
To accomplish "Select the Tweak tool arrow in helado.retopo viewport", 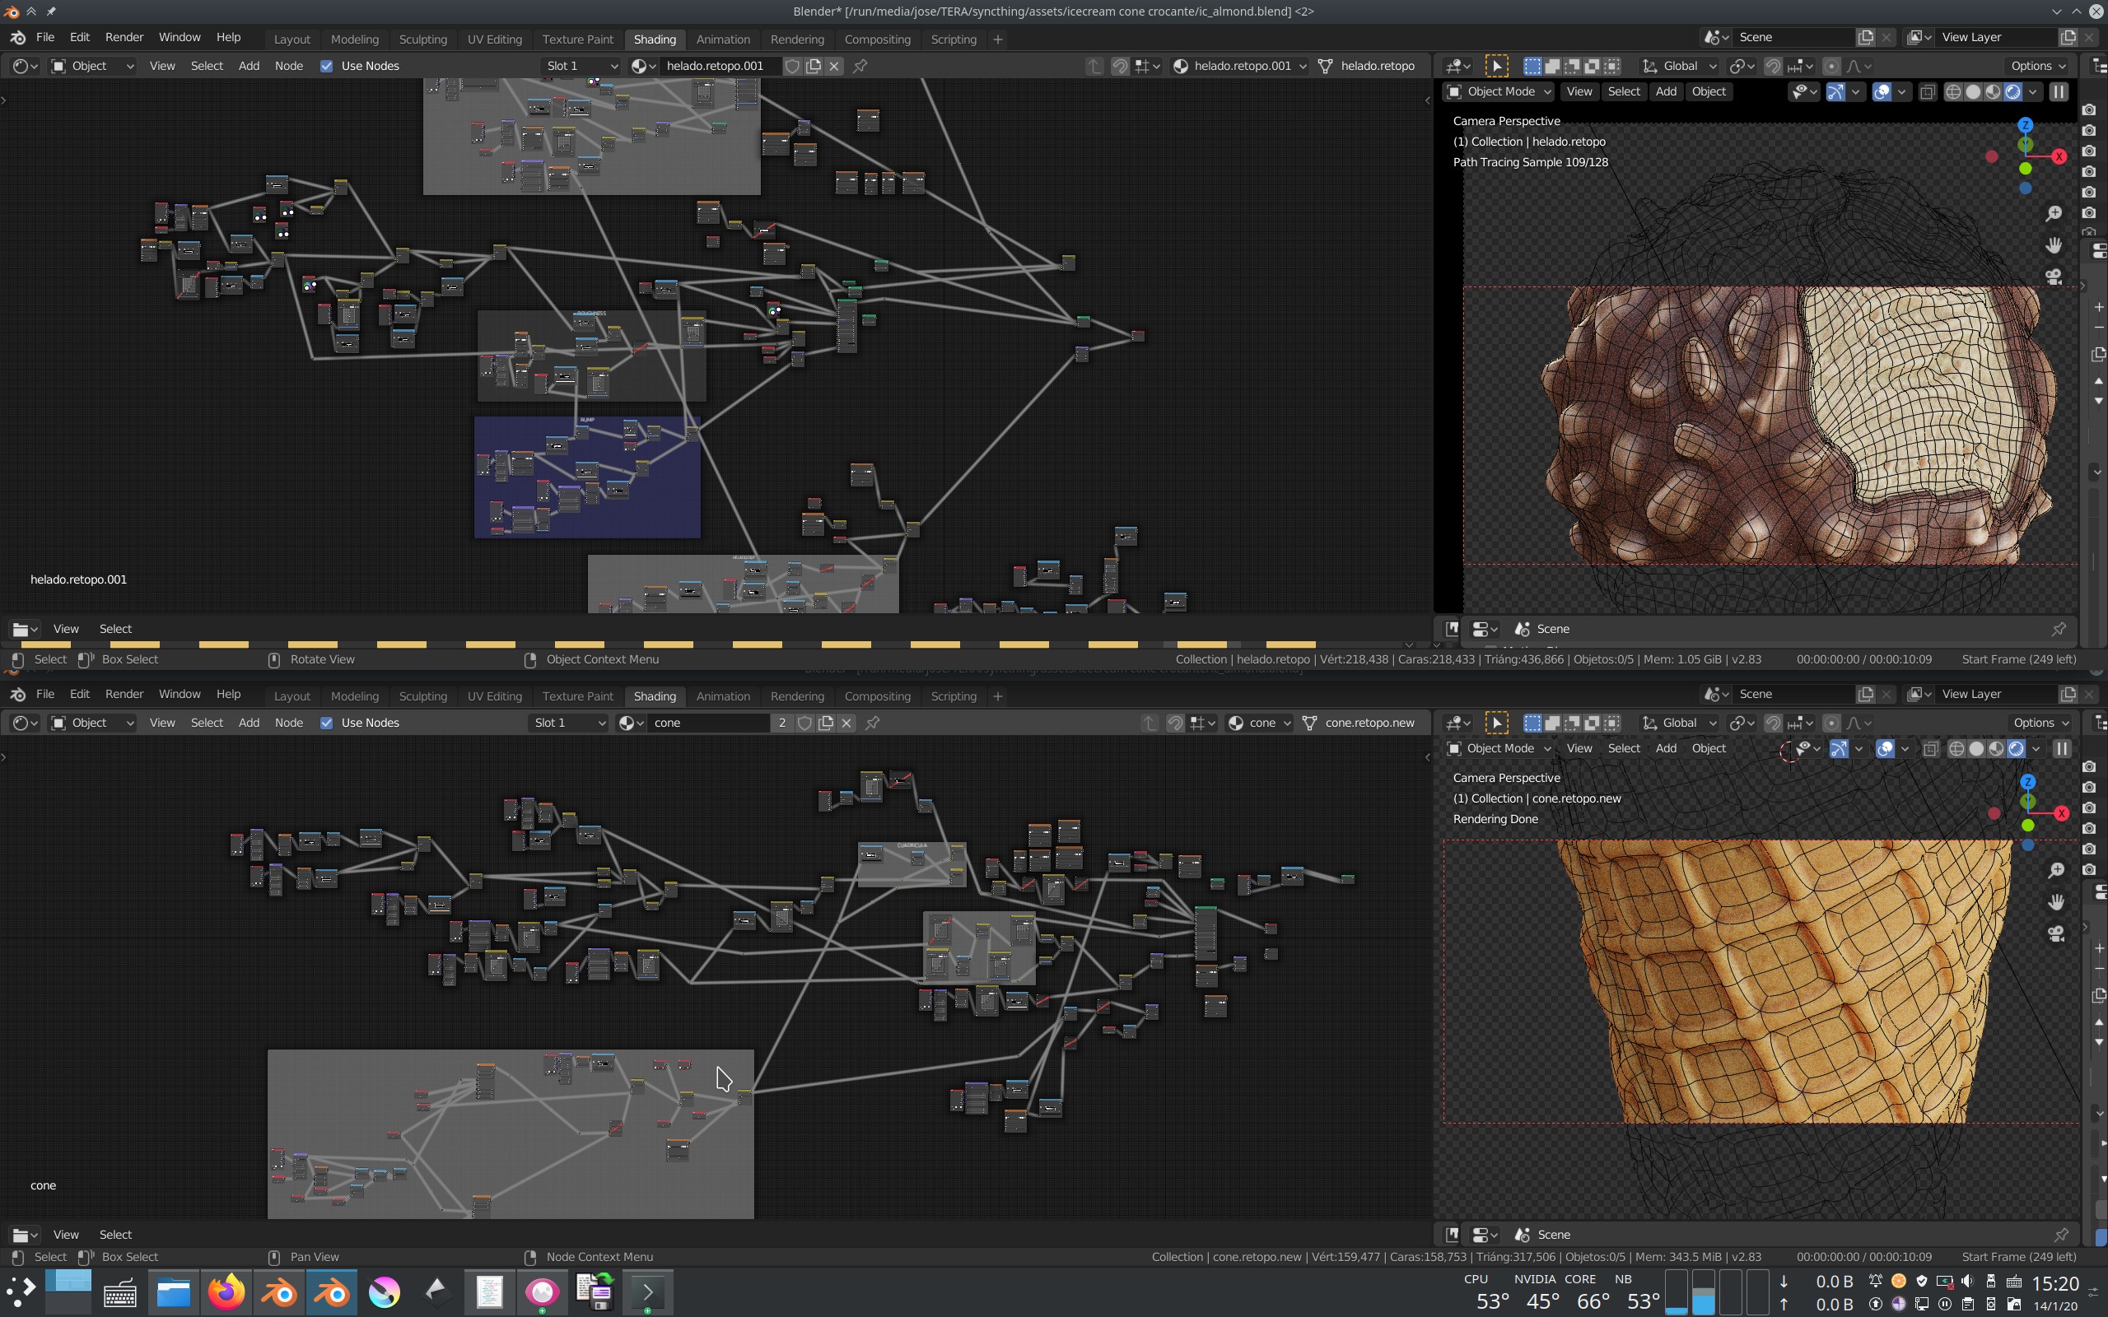I will [1496, 66].
